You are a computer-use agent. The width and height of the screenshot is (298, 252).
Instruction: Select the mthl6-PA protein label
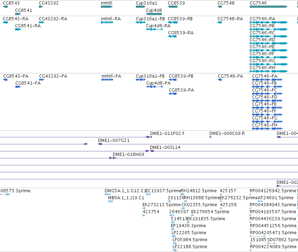[x=111, y=76]
